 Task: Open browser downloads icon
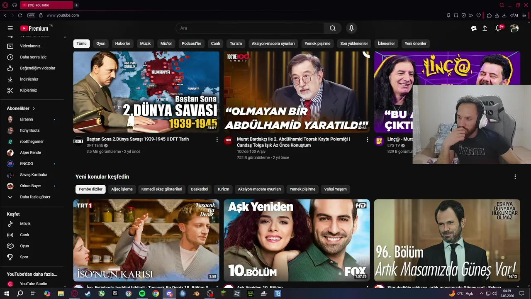pyautogui.click(x=504, y=15)
